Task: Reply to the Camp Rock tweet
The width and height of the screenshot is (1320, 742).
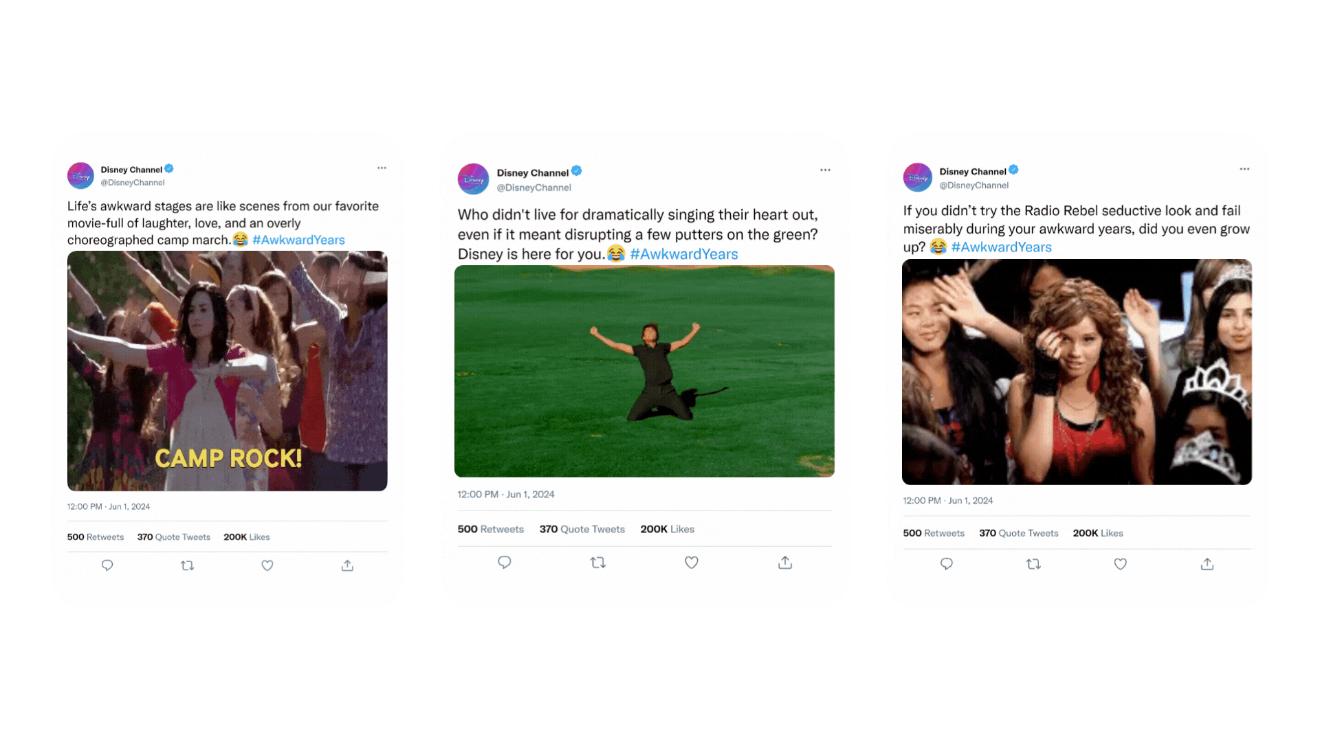Action: pos(107,565)
